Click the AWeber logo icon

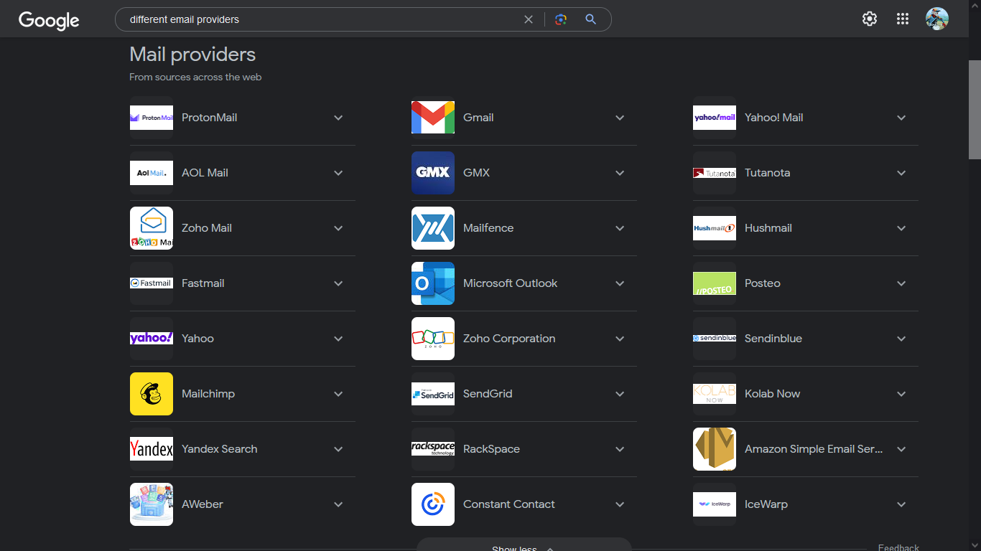(152, 504)
